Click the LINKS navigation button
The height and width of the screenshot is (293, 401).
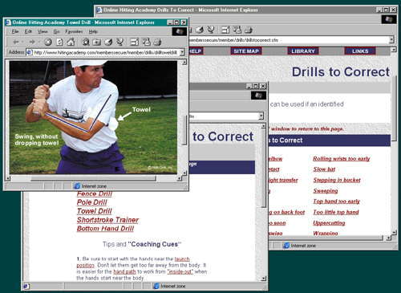click(360, 51)
